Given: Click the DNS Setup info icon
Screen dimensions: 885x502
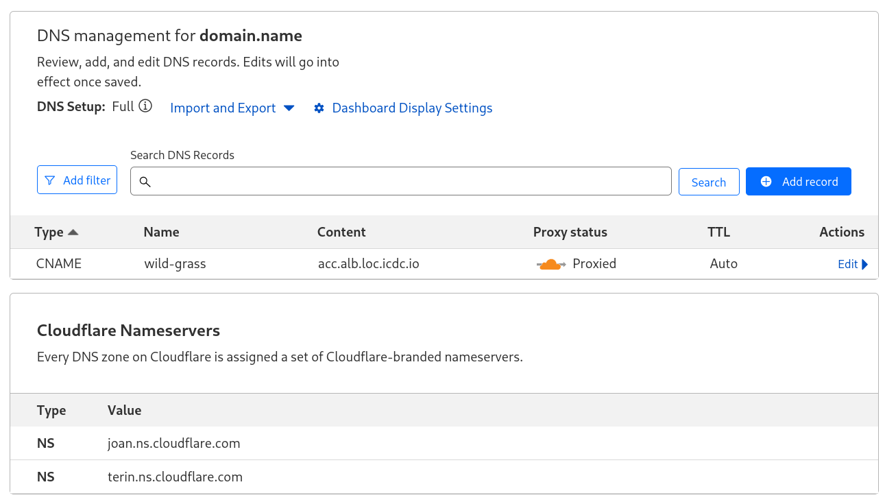Looking at the screenshot, I should (145, 106).
